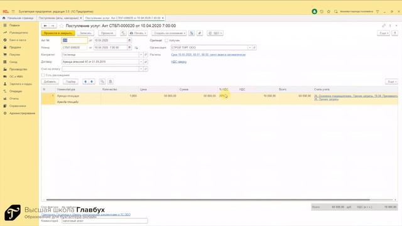Open favorites star in the title bar
This screenshot has width=402, height=226.
(x=329, y=11)
